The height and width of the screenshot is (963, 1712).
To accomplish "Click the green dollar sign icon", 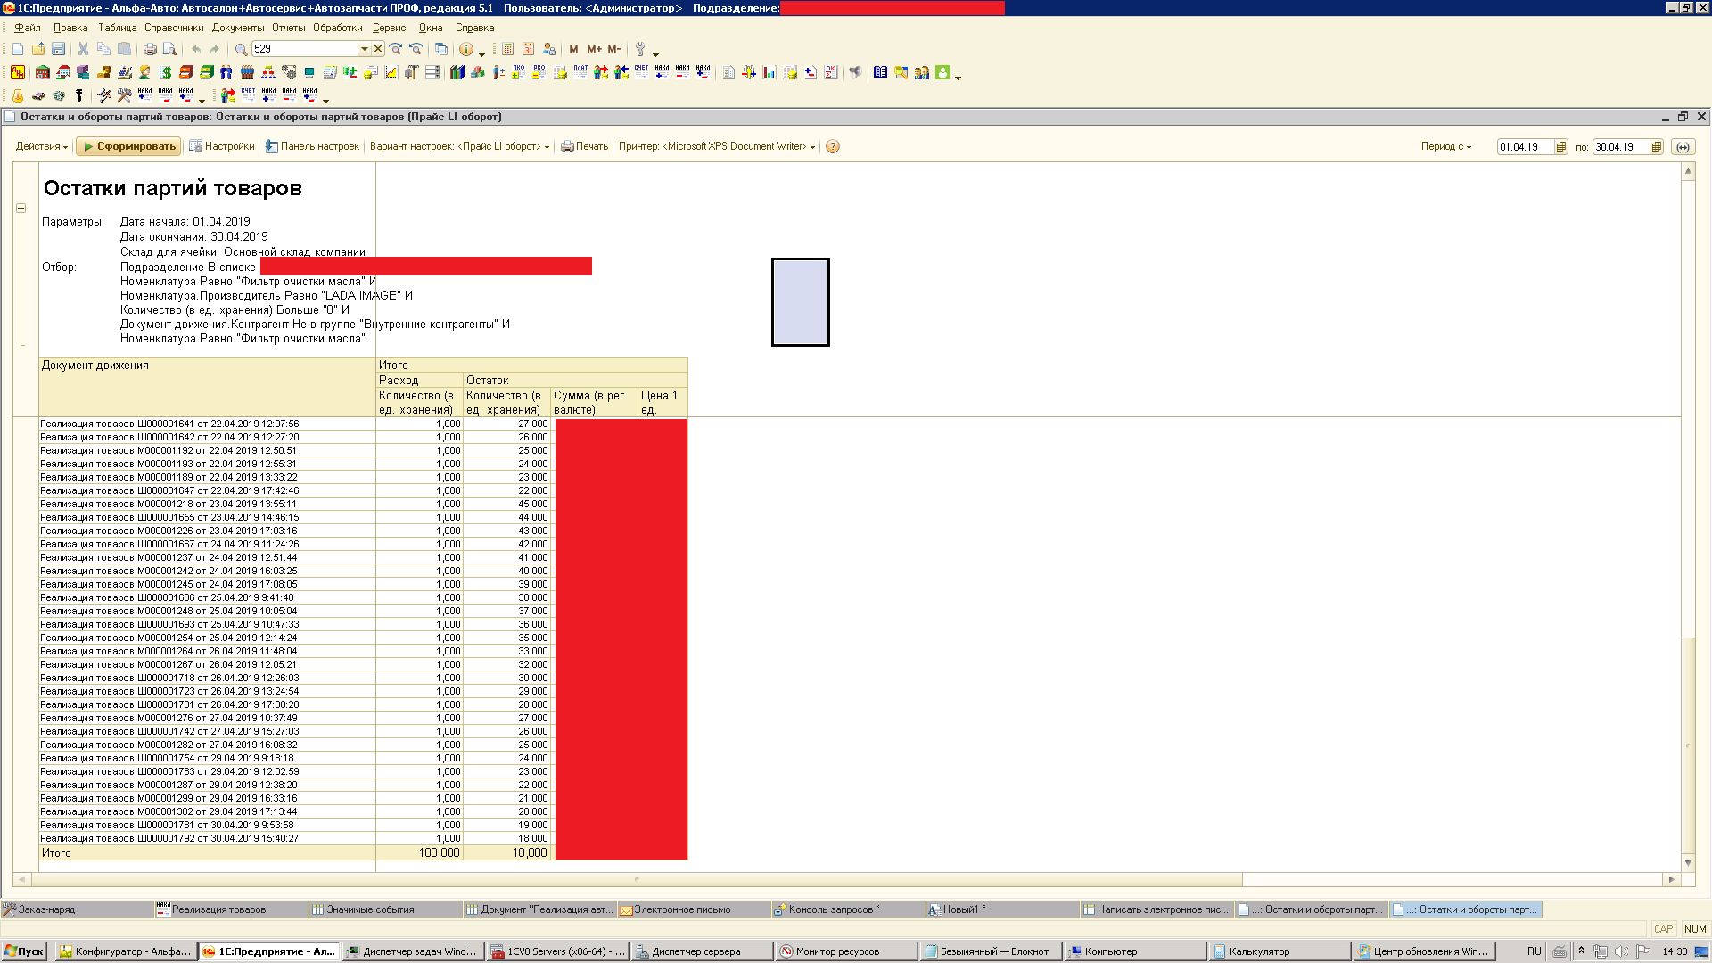I will tap(166, 72).
